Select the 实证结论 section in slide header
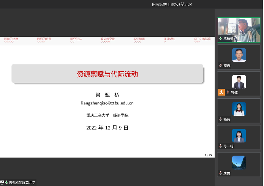264x186 pixels. click(x=169, y=39)
